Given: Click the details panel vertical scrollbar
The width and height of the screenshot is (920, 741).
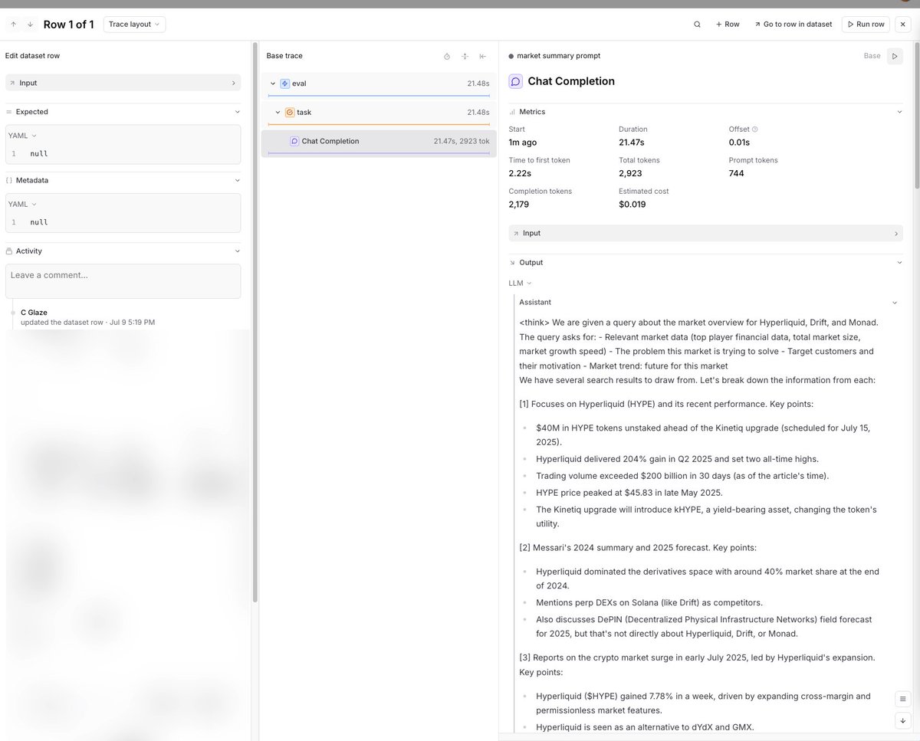Looking at the screenshot, I should pos(916,115).
